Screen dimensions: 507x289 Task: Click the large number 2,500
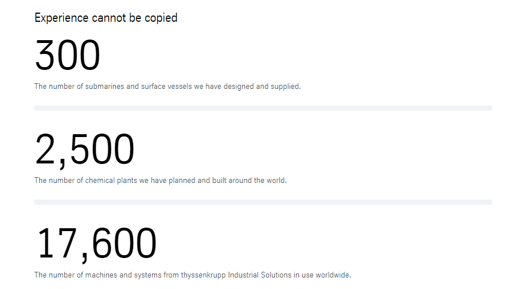tap(84, 150)
